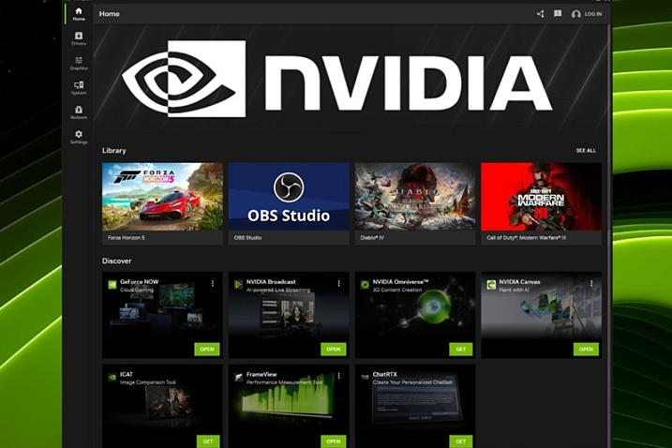Open Settings in the sidebar
Image resolution: width=672 pixels, height=448 pixels.
[79, 137]
